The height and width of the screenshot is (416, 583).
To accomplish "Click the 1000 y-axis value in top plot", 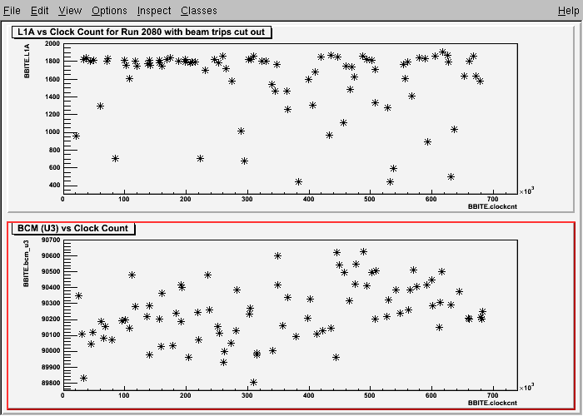I will (52, 131).
